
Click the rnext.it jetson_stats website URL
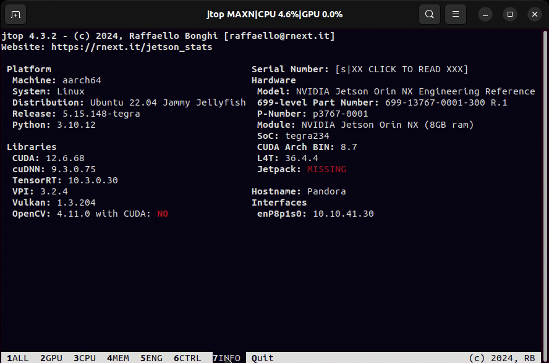pos(132,47)
